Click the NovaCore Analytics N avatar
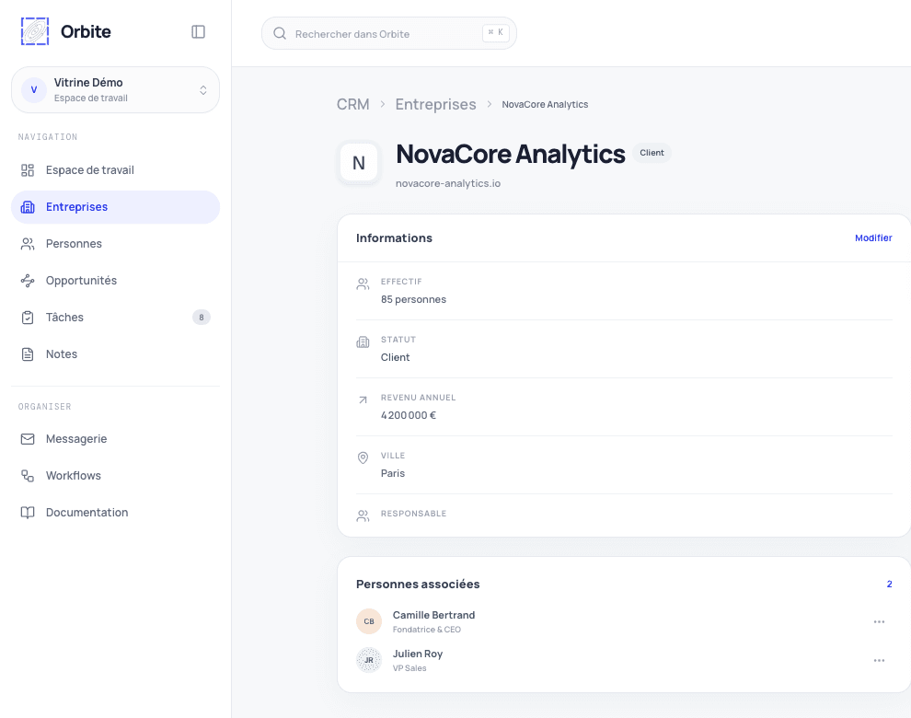 tap(359, 163)
